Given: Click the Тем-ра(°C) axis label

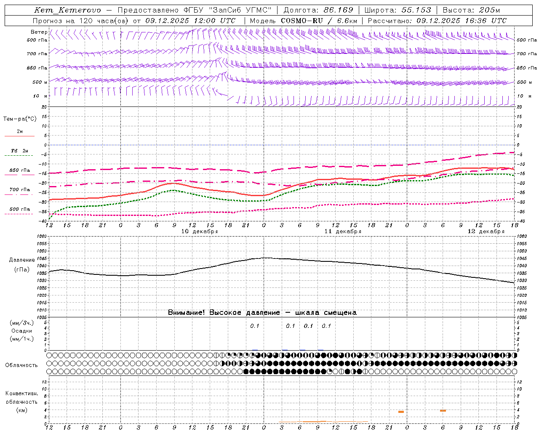Looking at the screenshot, I should (20, 119).
